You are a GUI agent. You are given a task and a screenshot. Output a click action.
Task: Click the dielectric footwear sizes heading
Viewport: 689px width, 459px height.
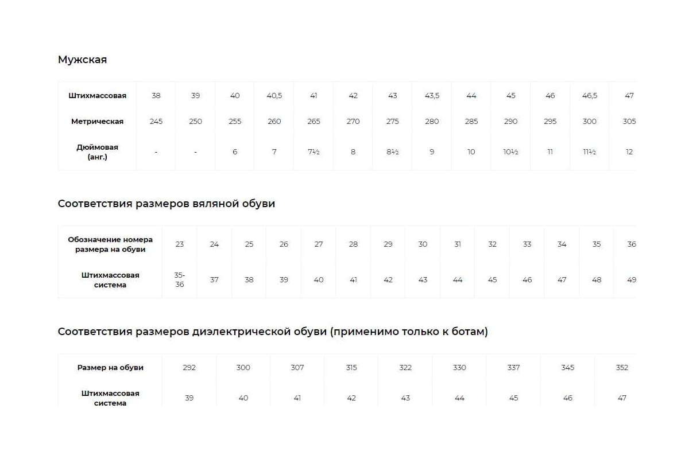pos(273,332)
